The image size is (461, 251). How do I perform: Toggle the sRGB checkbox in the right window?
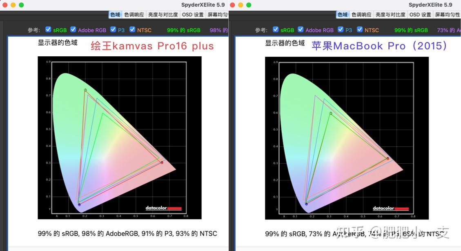[276, 29]
